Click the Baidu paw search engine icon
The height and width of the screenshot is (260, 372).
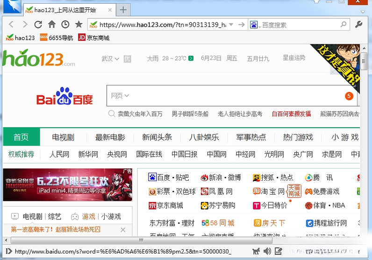254,24
